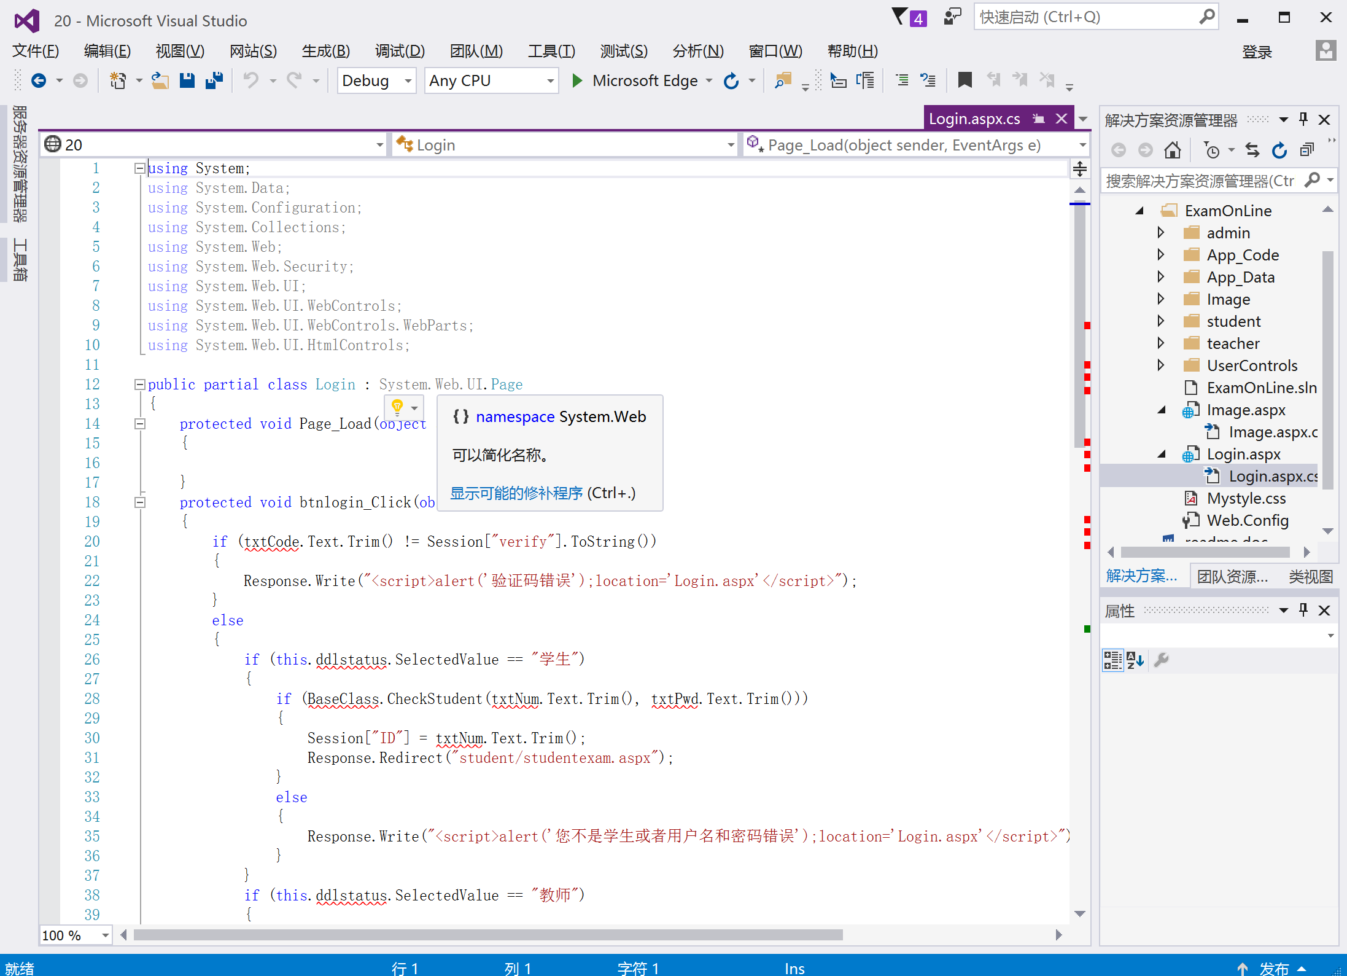Close the Login.aspx.cs tab
1347x976 pixels.
tap(1062, 119)
